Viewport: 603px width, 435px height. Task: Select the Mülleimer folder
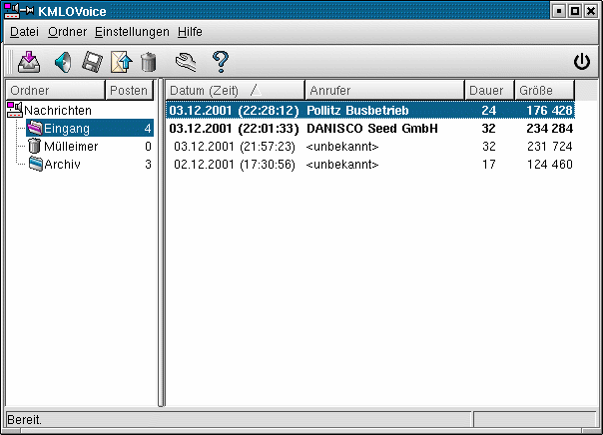pyautogui.click(x=71, y=147)
